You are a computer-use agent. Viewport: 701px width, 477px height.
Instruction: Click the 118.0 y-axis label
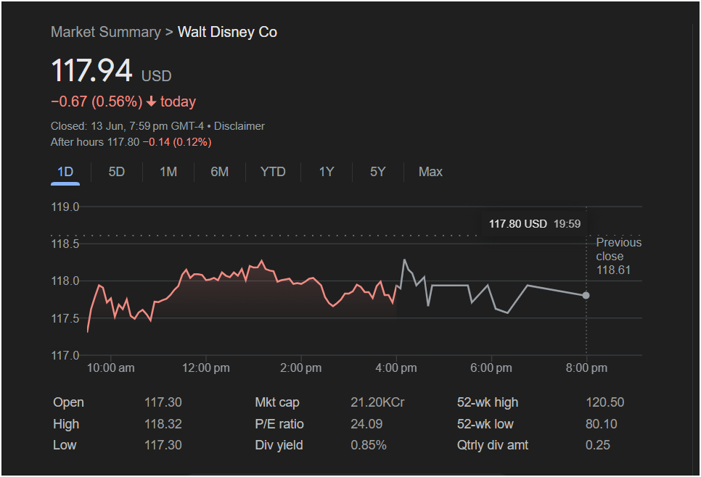click(65, 281)
